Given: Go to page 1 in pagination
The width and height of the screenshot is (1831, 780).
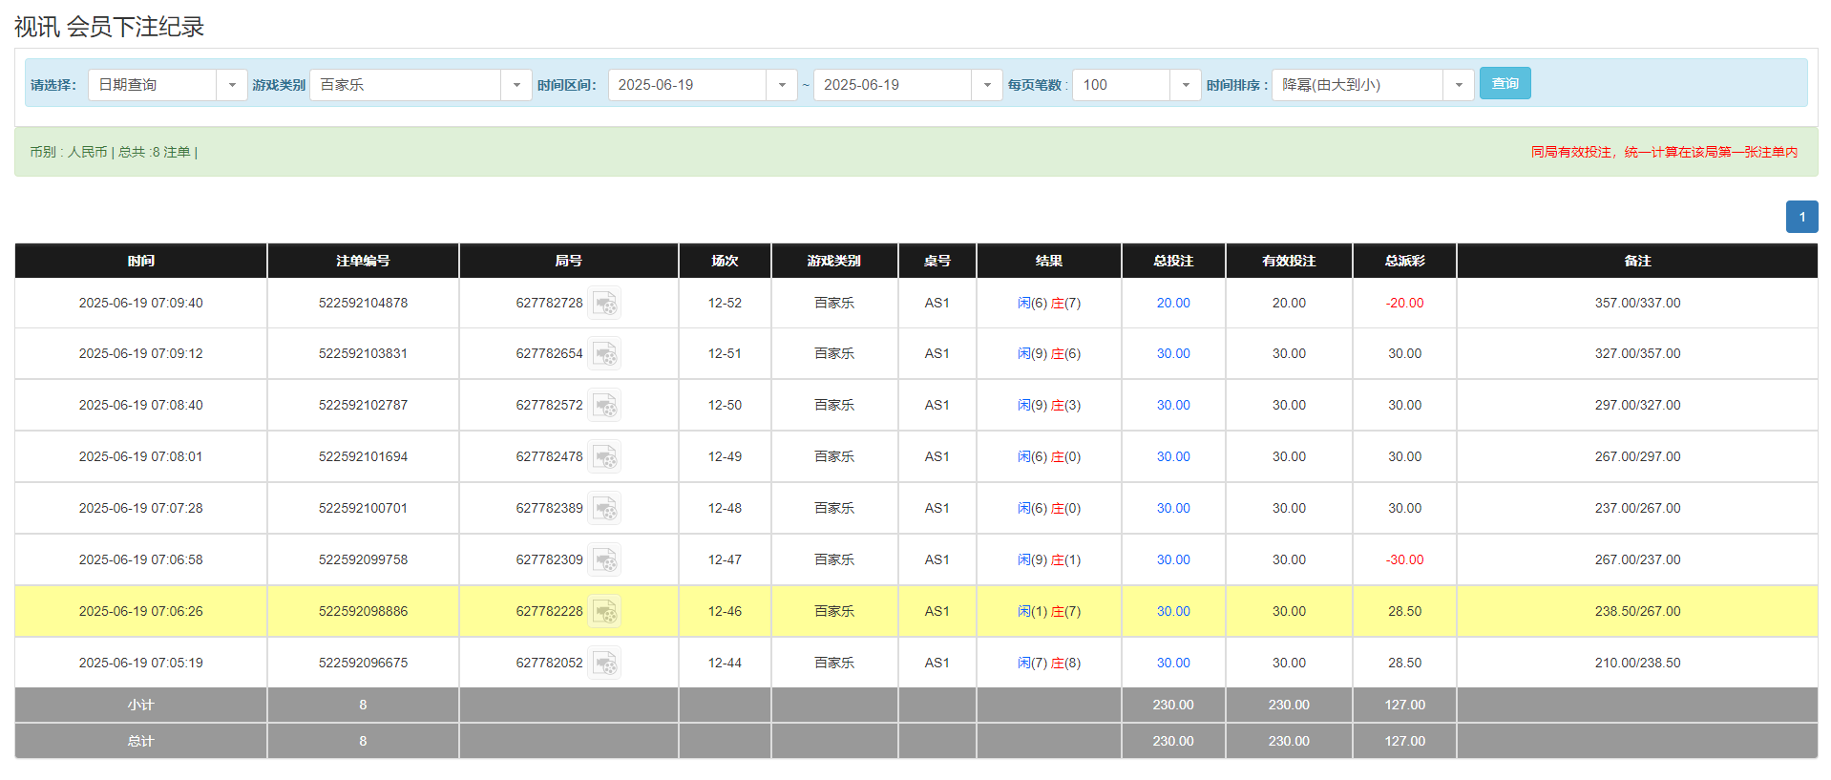Looking at the screenshot, I should [1801, 217].
